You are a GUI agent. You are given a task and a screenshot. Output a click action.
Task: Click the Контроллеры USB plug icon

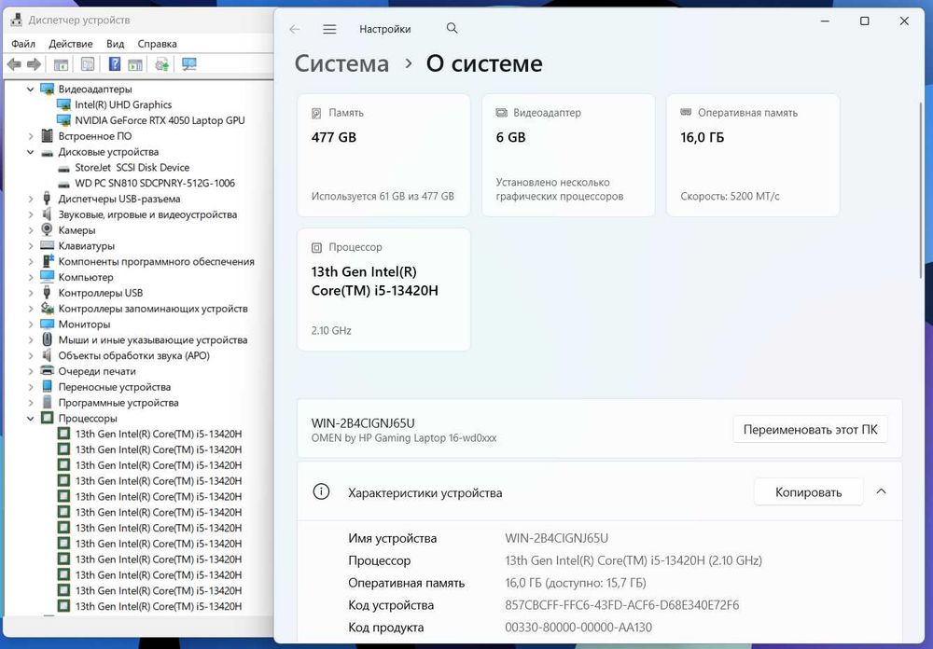[x=47, y=292]
